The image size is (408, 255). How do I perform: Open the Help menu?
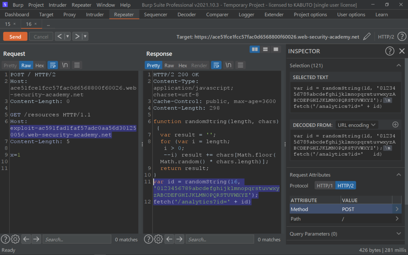tap(125, 5)
